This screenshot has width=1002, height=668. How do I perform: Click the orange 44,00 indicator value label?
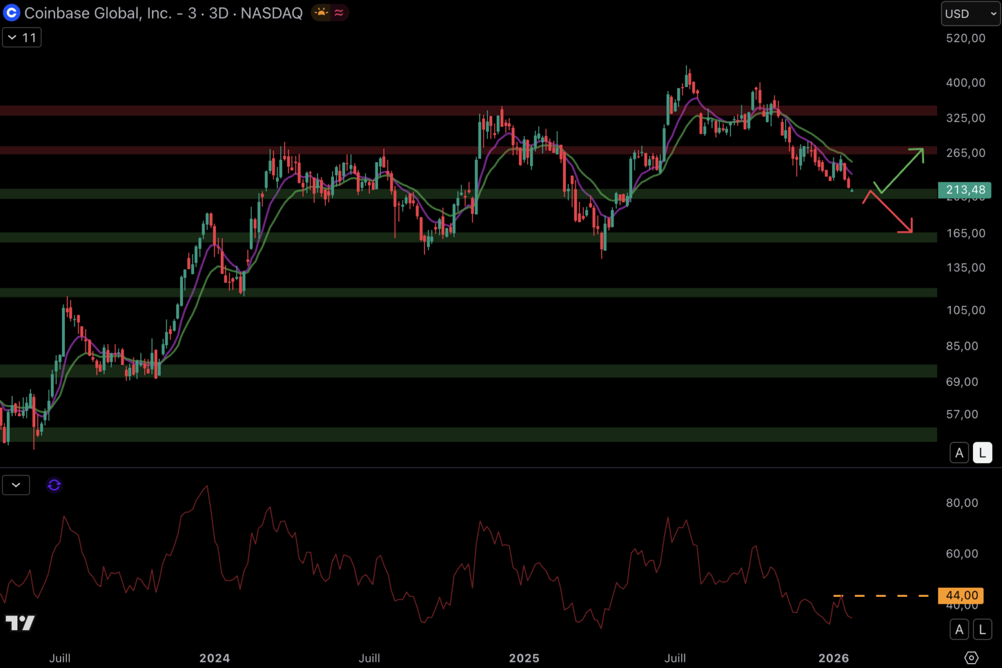[x=961, y=596]
